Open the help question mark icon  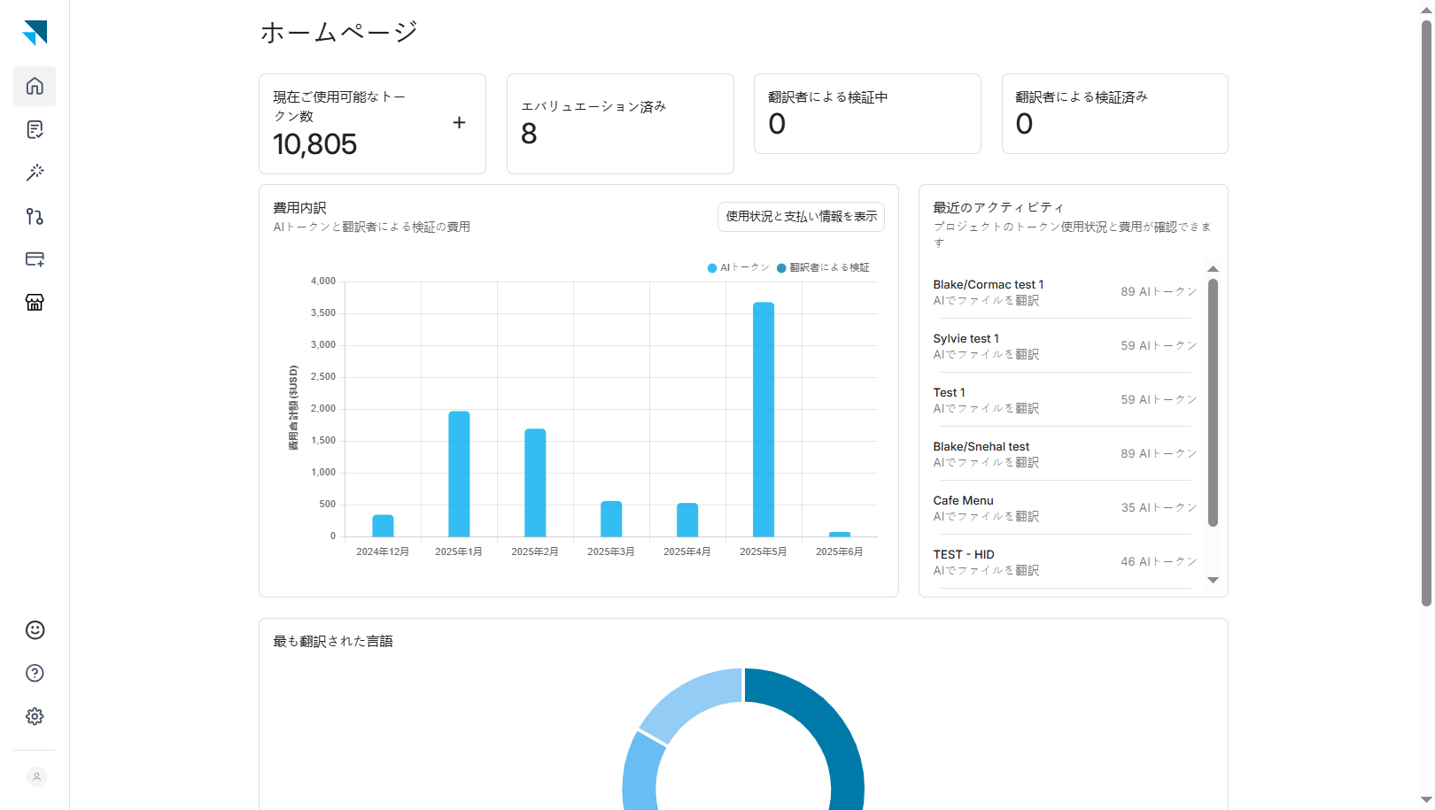35,673
